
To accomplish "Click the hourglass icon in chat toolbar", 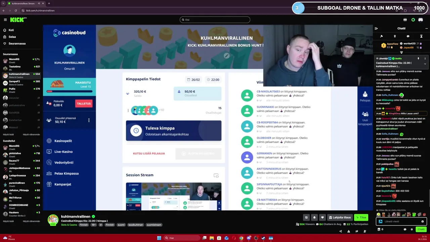I will (x=421, y=36).
